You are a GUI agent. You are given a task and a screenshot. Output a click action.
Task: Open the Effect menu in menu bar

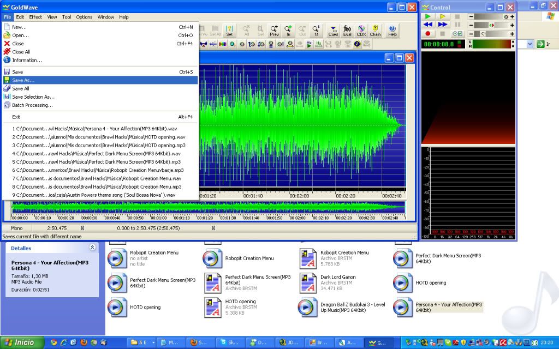pyautogui.click(x=35, y=17)
